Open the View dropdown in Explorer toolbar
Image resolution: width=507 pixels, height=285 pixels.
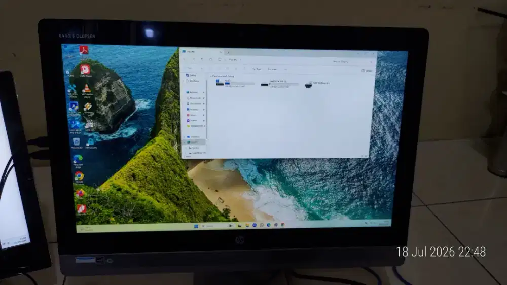coord(273,69)
